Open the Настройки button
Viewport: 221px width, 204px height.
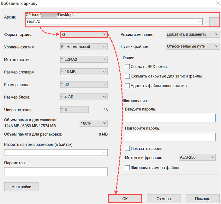coord(21,187)
